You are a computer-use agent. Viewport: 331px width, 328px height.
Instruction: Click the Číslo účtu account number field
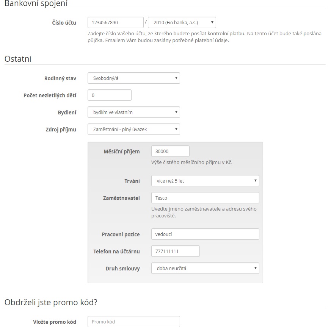click(x=116, y=22)
